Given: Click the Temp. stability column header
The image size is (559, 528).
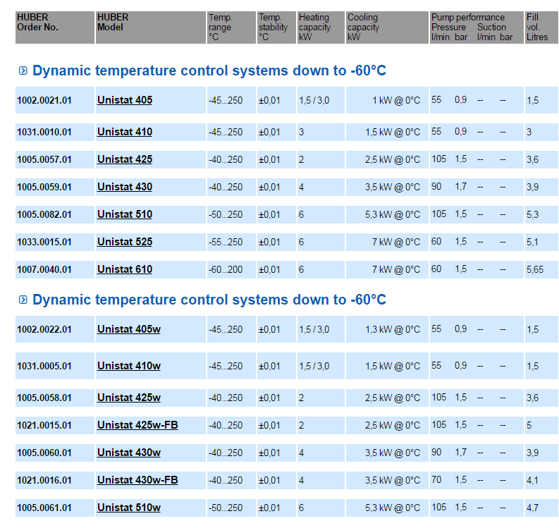Looking at the screenshot, I should pos(276,27).
